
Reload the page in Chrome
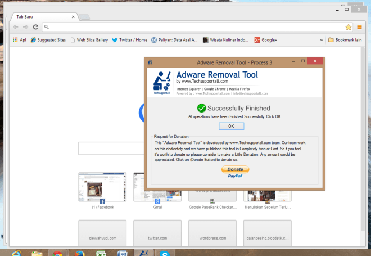pyautogui.click(x=35, y=27)
